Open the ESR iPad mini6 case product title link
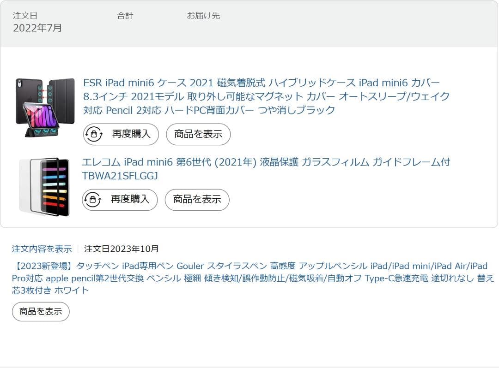Image resolution: width=499 pixels, height=368 pixels. pos(266,96)
